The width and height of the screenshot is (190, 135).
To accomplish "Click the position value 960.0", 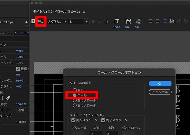I will point(20,51).
